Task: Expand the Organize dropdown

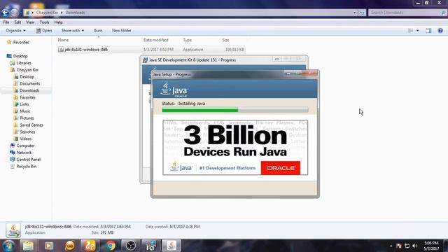Action: coord(15,31)
